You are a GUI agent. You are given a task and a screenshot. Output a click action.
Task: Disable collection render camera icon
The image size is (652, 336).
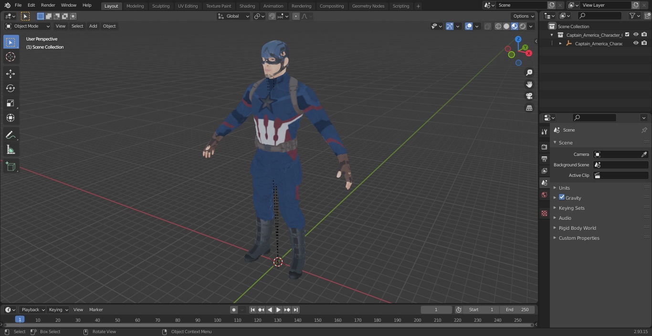[644, 34]
